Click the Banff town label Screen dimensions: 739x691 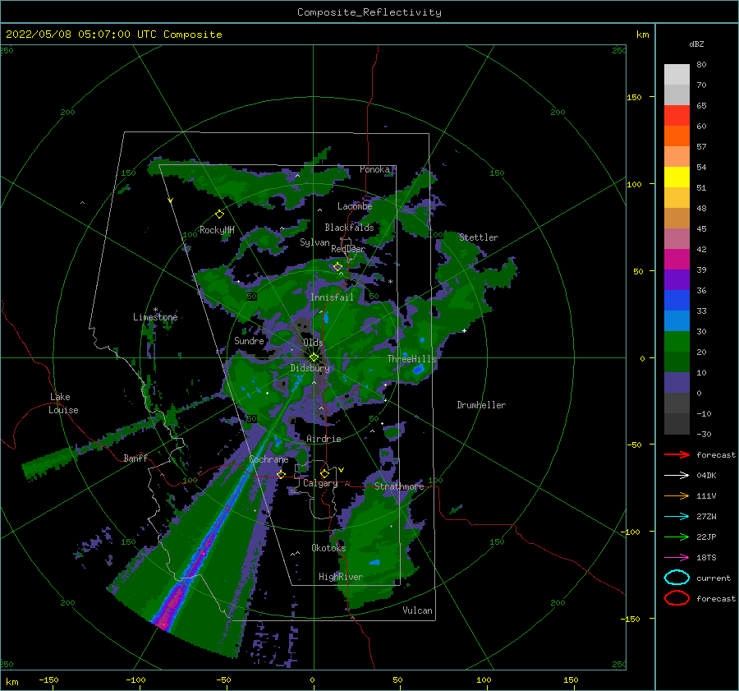[135, 458]
